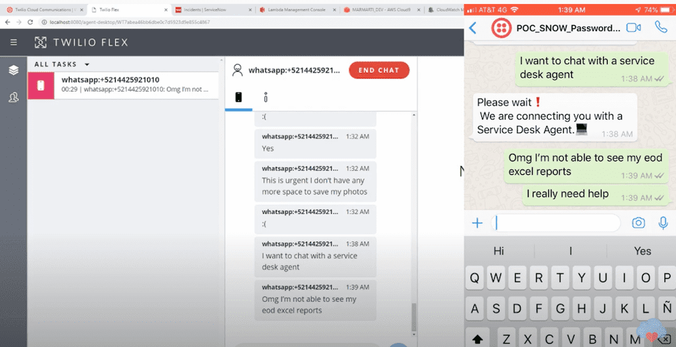The width and height of the screenshot is (676, 347).
Task: Start a WhatsApp voice call
Action: pyautogui.click(x=661, y=27)
